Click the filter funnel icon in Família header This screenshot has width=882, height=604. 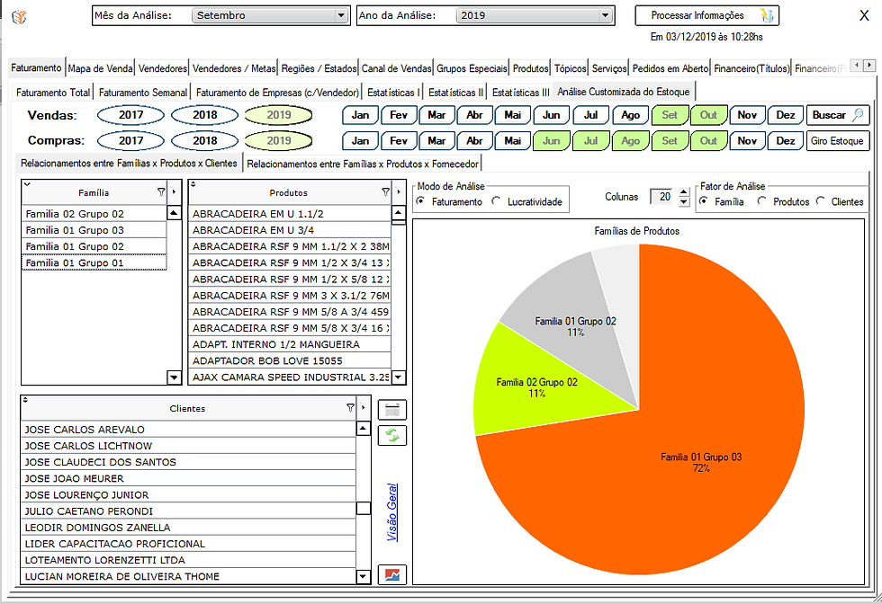(161, 192)
